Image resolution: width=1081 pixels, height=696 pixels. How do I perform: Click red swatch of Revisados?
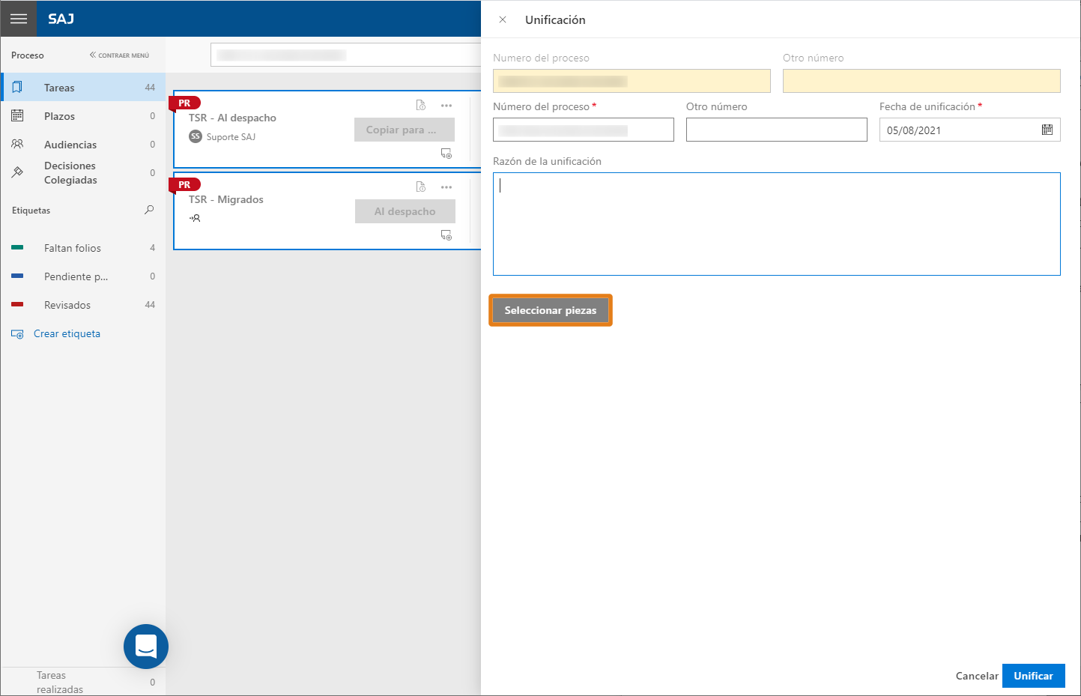[17, 304]
